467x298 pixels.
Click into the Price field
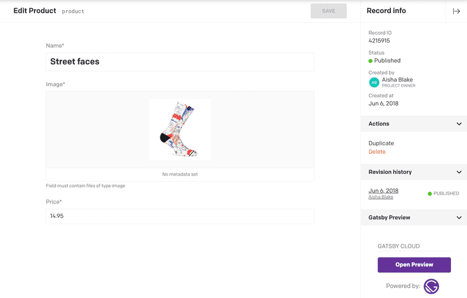point(180,216)
